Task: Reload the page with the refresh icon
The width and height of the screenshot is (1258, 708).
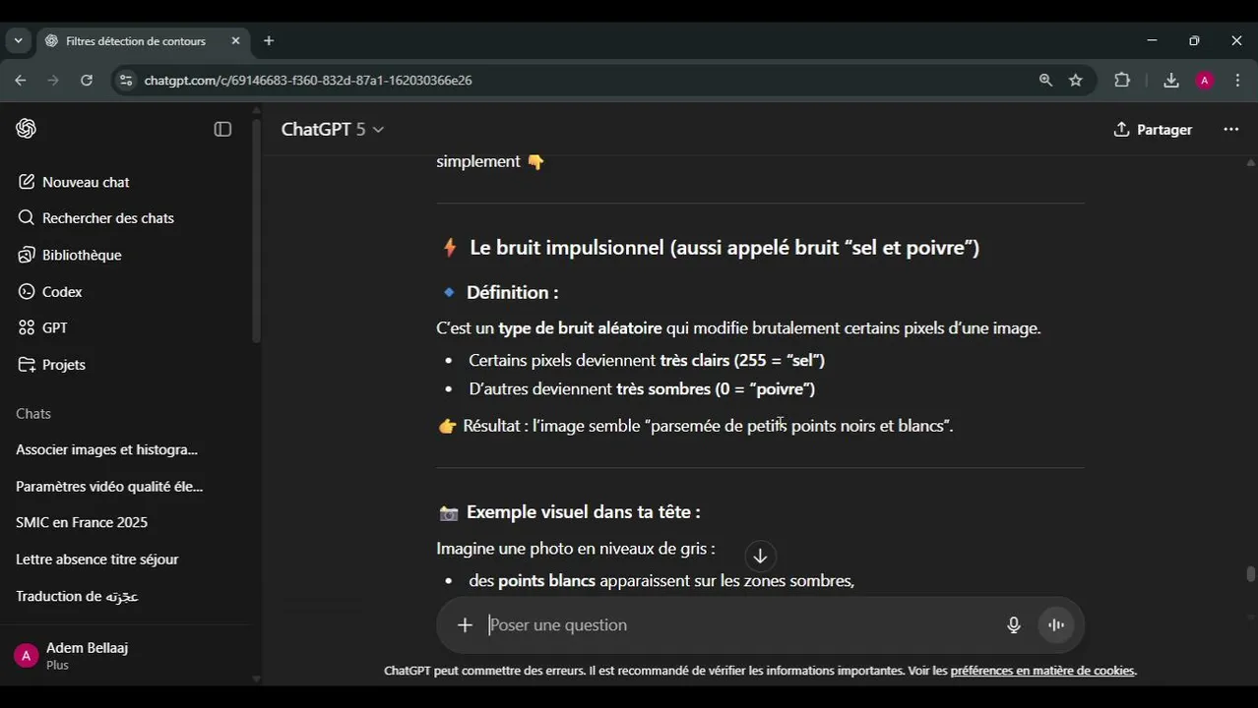Action: click(x=87, y=81)
